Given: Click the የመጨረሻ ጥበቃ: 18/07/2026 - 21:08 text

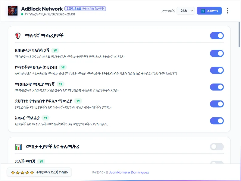Looking at the screenshot, I should [x=50, y=14].
